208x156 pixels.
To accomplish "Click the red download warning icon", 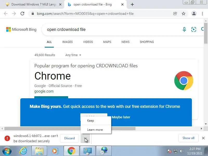I will [x=7, y=138].
